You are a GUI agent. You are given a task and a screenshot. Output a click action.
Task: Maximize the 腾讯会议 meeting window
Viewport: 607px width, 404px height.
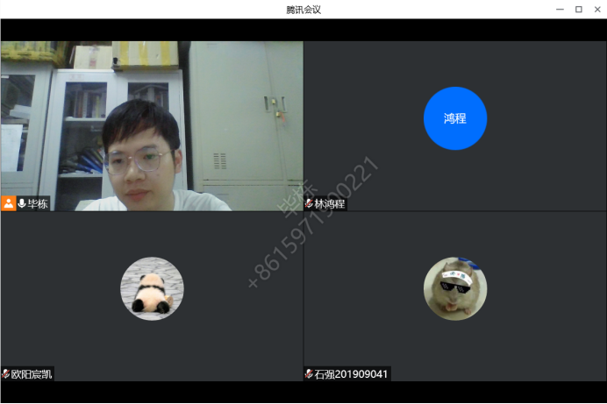[578, 9]
